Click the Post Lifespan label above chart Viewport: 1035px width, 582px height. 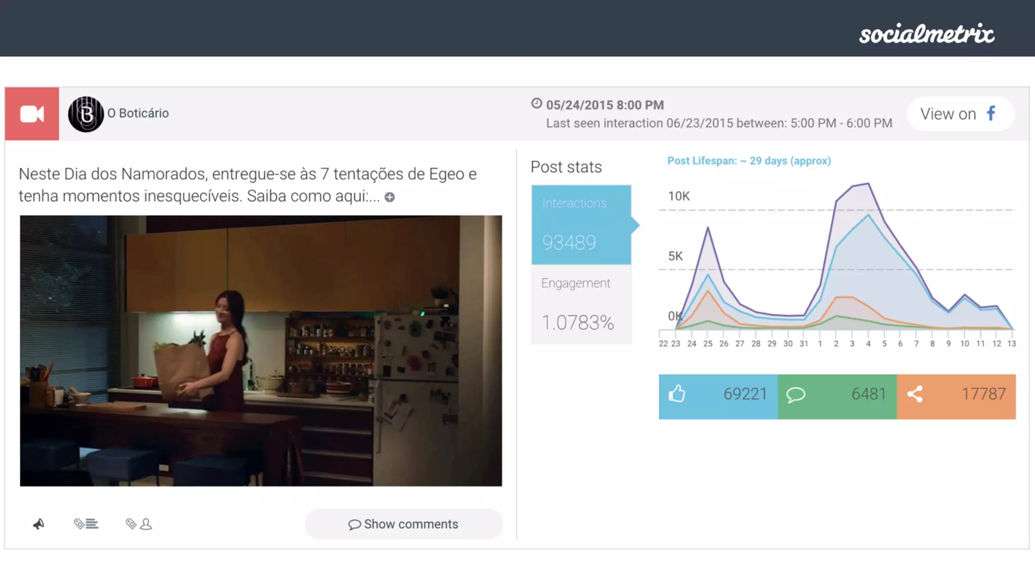coord(748,161)
